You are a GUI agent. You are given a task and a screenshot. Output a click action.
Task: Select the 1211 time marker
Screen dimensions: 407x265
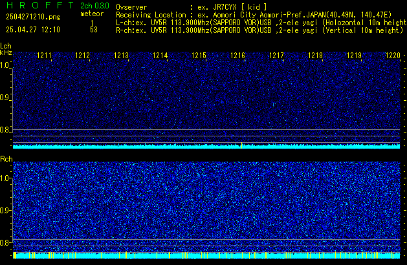click(45, 56)
